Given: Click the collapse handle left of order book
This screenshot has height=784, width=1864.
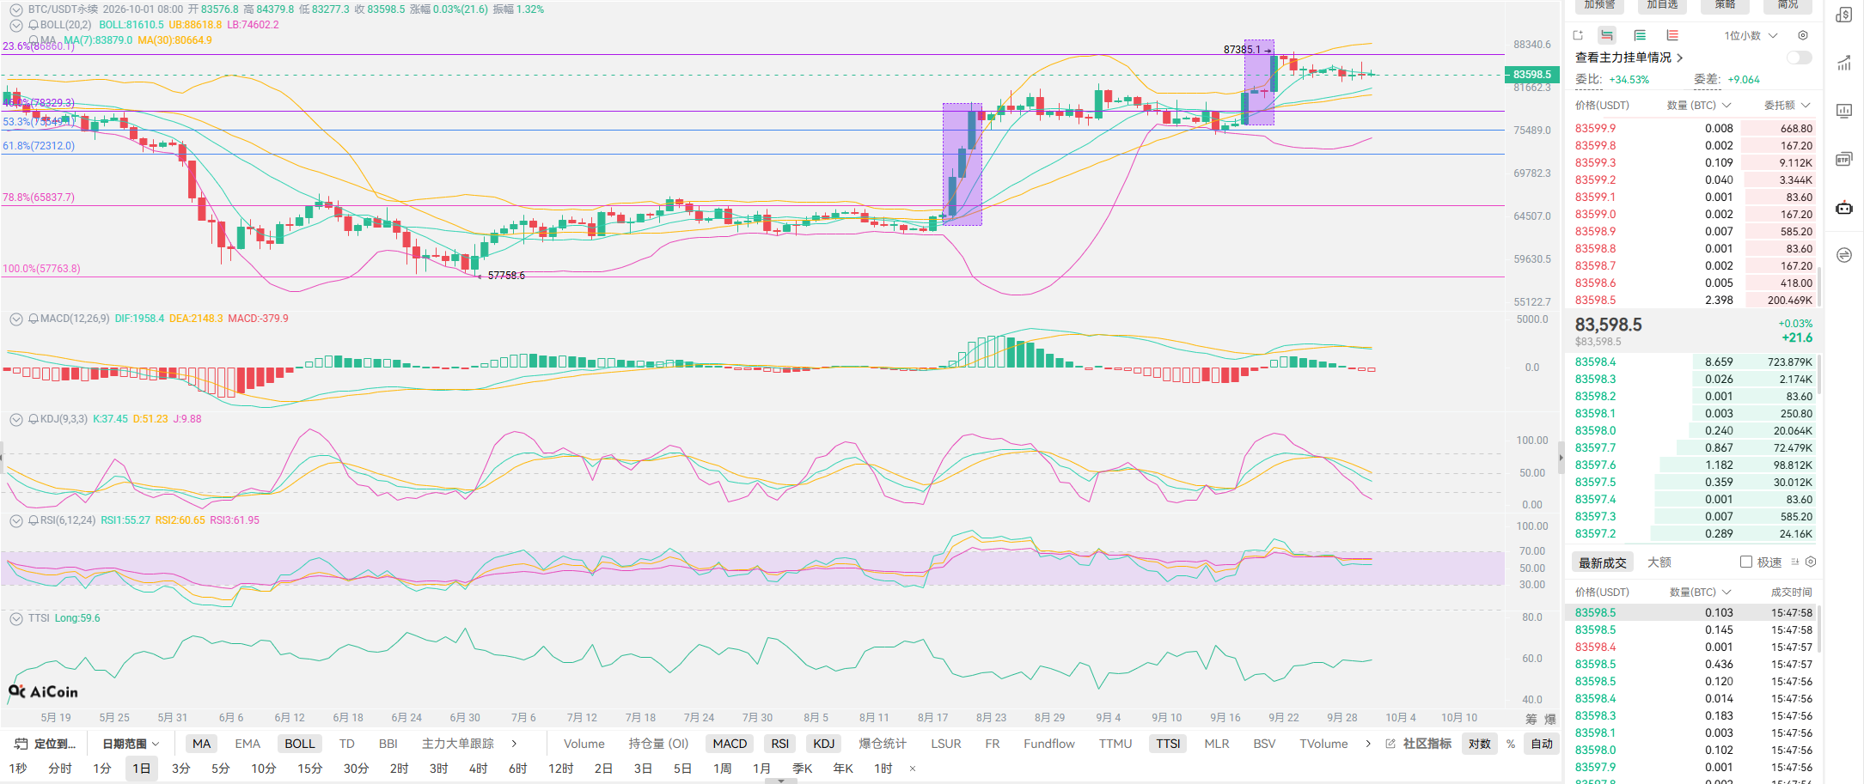Looking at the screenshot, I should (x=1561, y=458).
